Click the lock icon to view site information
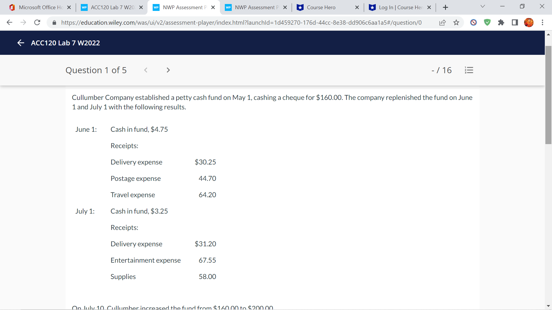The image size is (552, 310). click(54, 22)
